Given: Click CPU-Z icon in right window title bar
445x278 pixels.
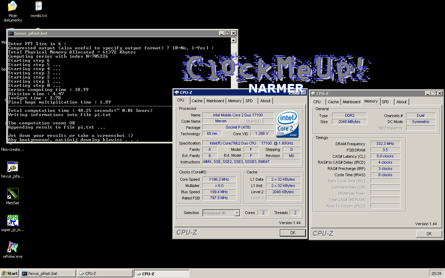Looking at the screenshot, I should tap(313, 93).
